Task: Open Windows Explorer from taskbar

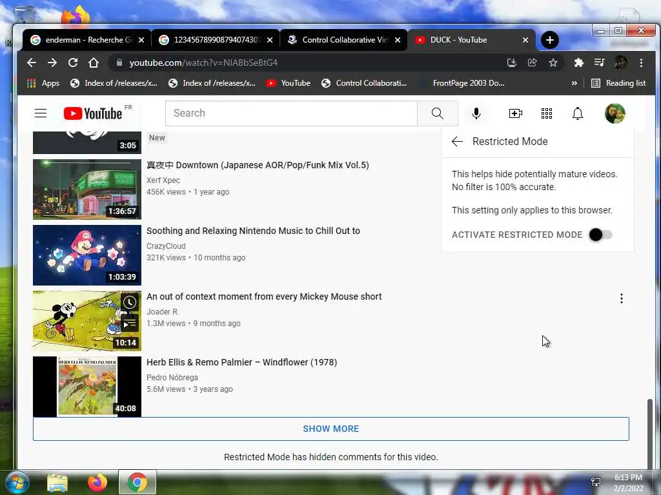Action: click(x=57, y=482)
